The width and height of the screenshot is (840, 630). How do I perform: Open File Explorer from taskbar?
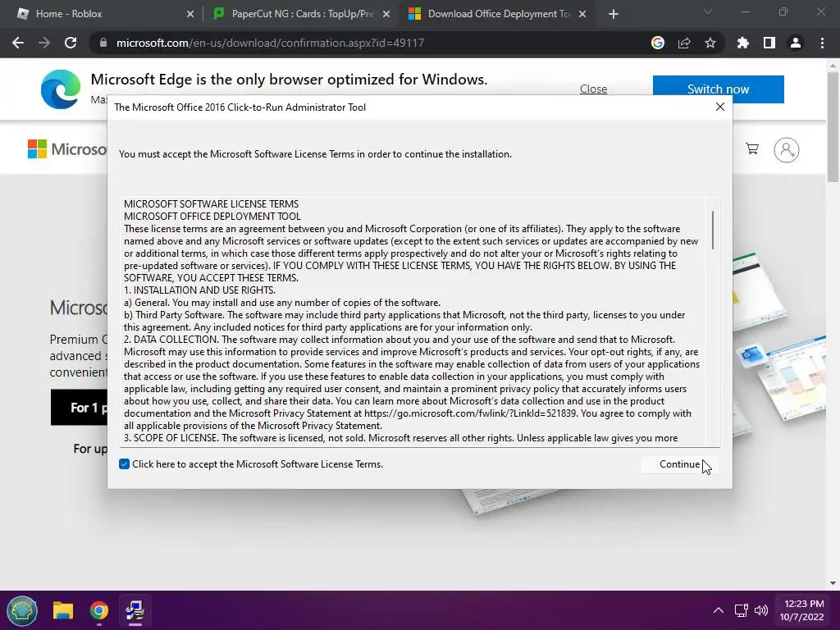click(x=62, y=610)
